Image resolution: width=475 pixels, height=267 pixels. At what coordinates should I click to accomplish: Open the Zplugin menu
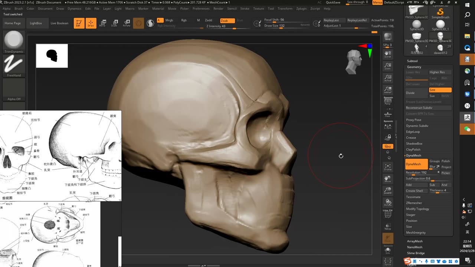tap(301, 9)
